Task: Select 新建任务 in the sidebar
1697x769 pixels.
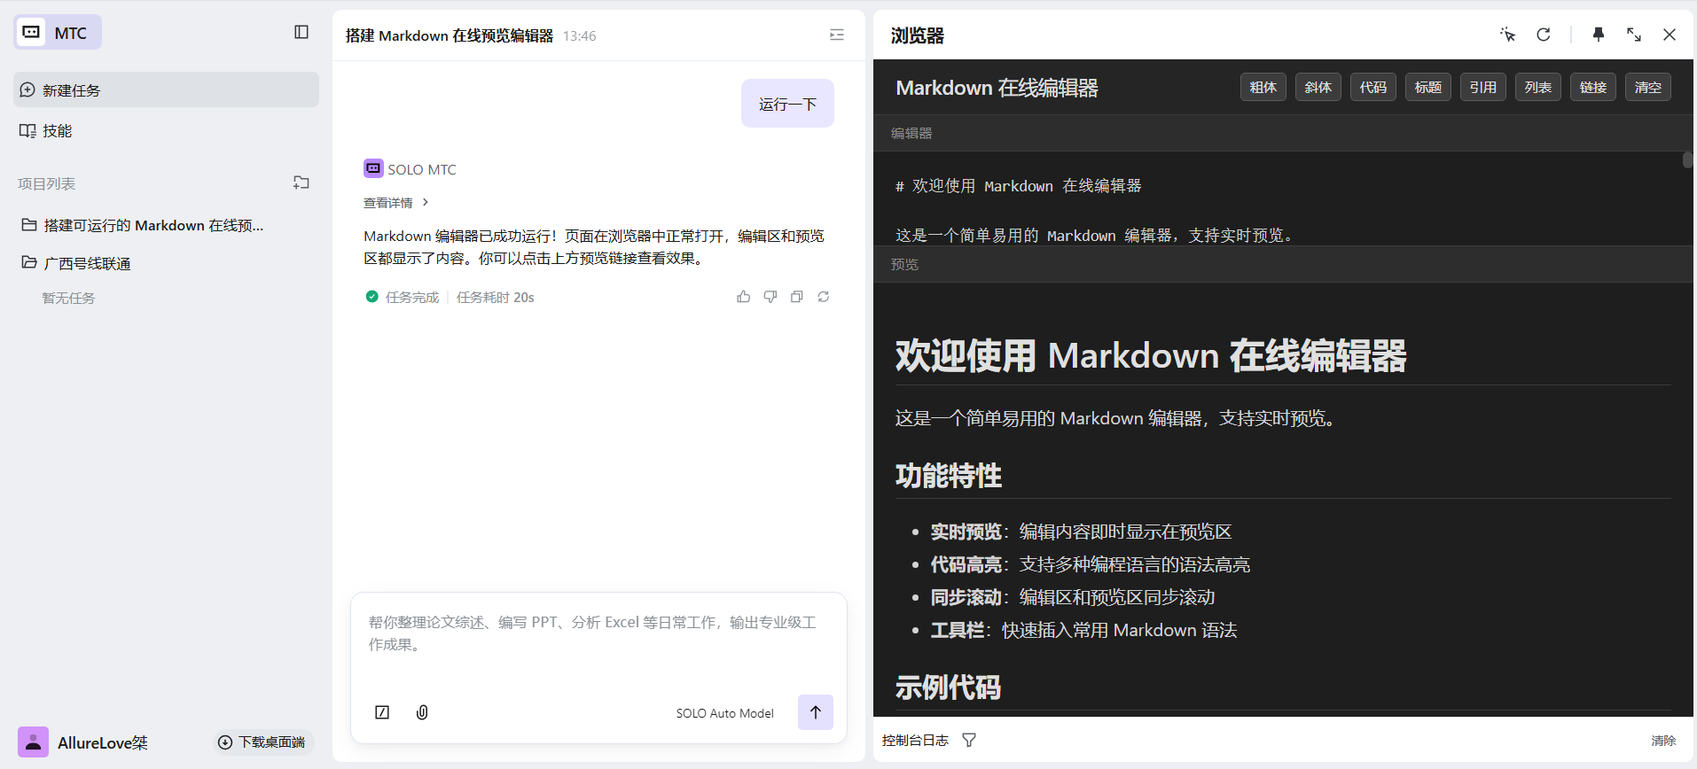Action: [71, 90]
